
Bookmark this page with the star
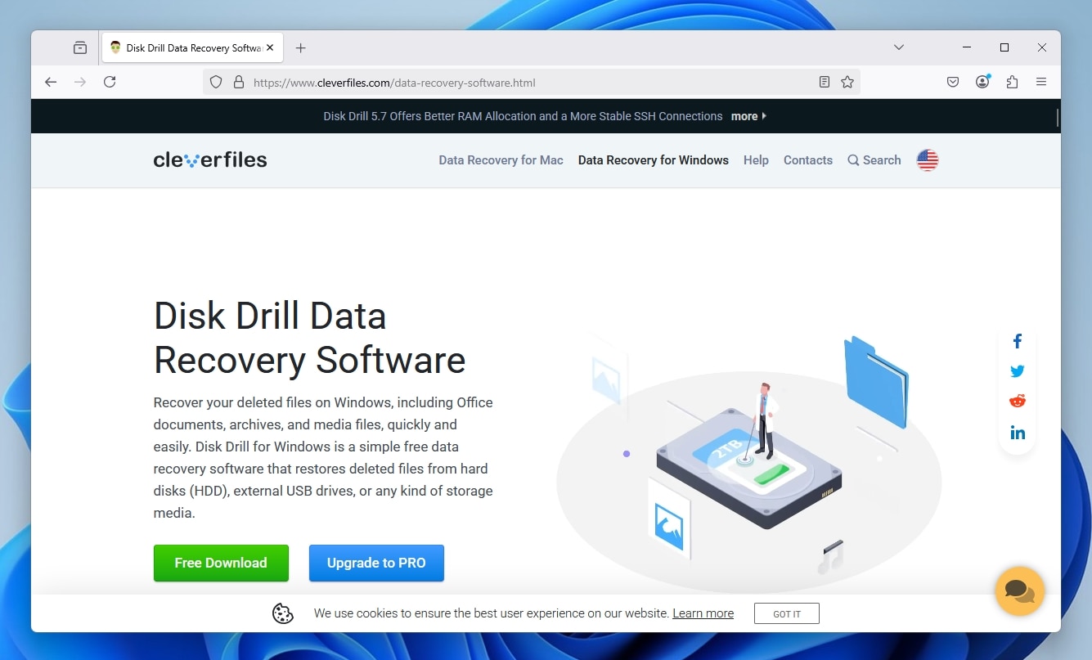point(847,82)
